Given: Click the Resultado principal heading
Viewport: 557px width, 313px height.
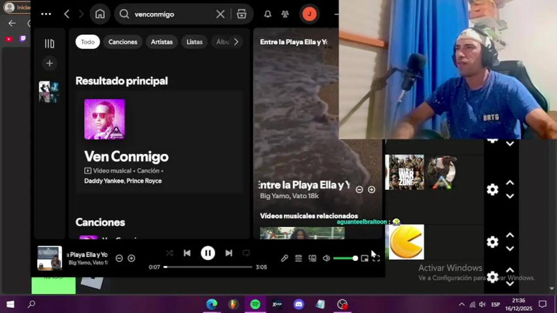Looking at the screenshot, I should (x=122, y=81).
